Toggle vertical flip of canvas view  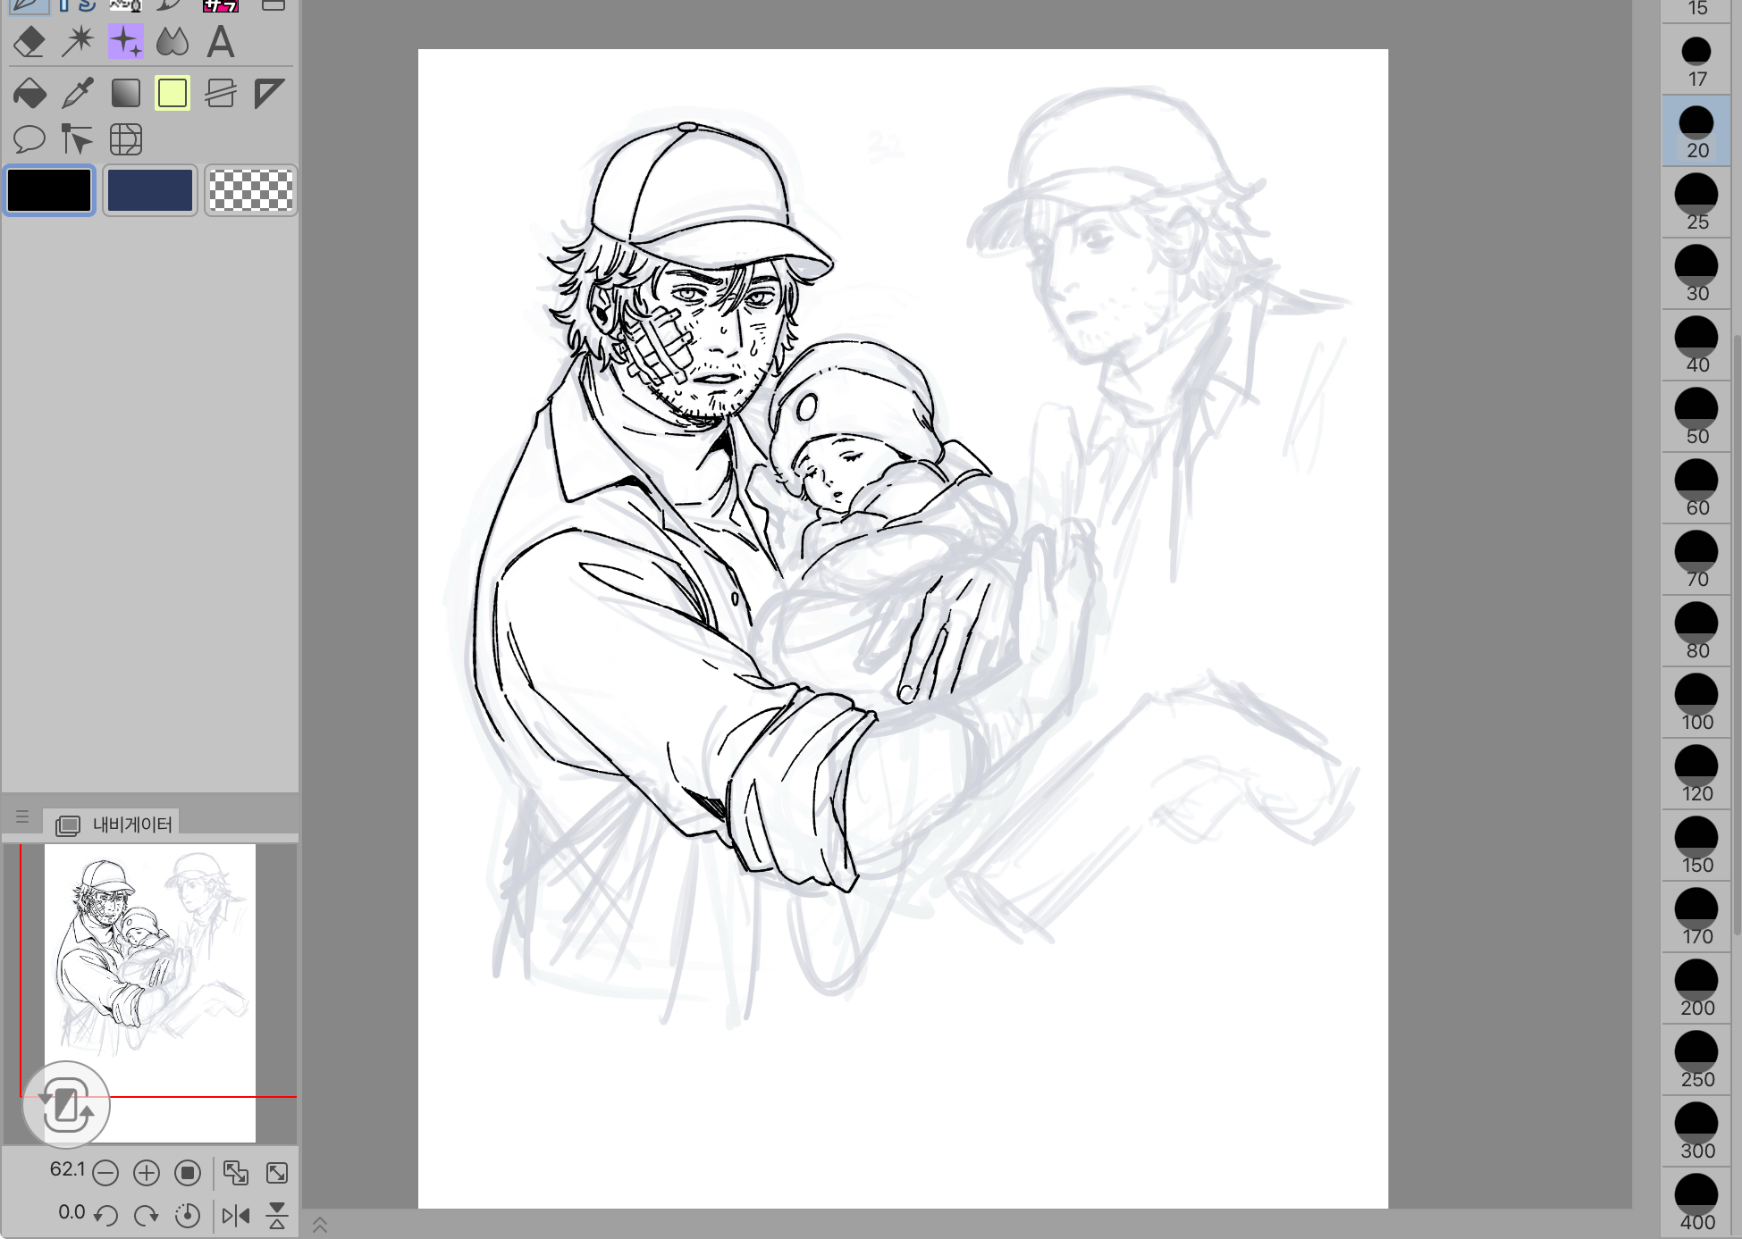coord(277,1215)
